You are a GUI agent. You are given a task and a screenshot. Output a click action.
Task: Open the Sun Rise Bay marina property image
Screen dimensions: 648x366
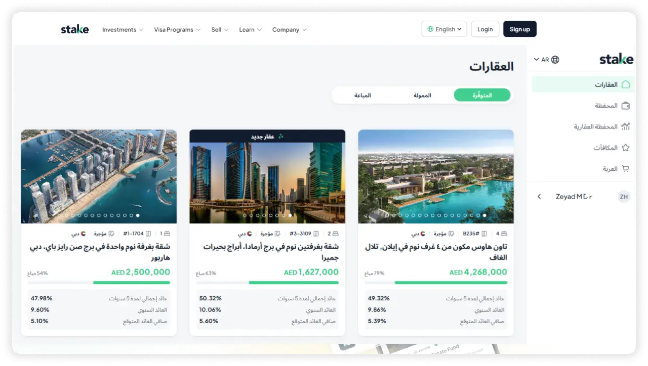[x=99, y=176]
